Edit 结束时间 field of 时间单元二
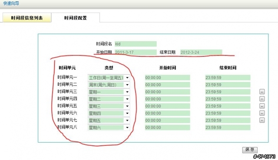This screenshot has width=278, height=160. [228, 85]
